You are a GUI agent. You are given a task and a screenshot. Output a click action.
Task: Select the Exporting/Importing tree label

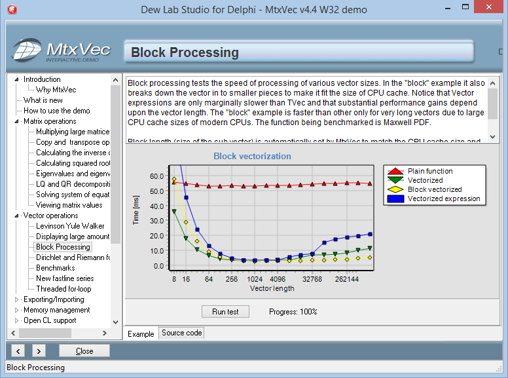[54, 299]
